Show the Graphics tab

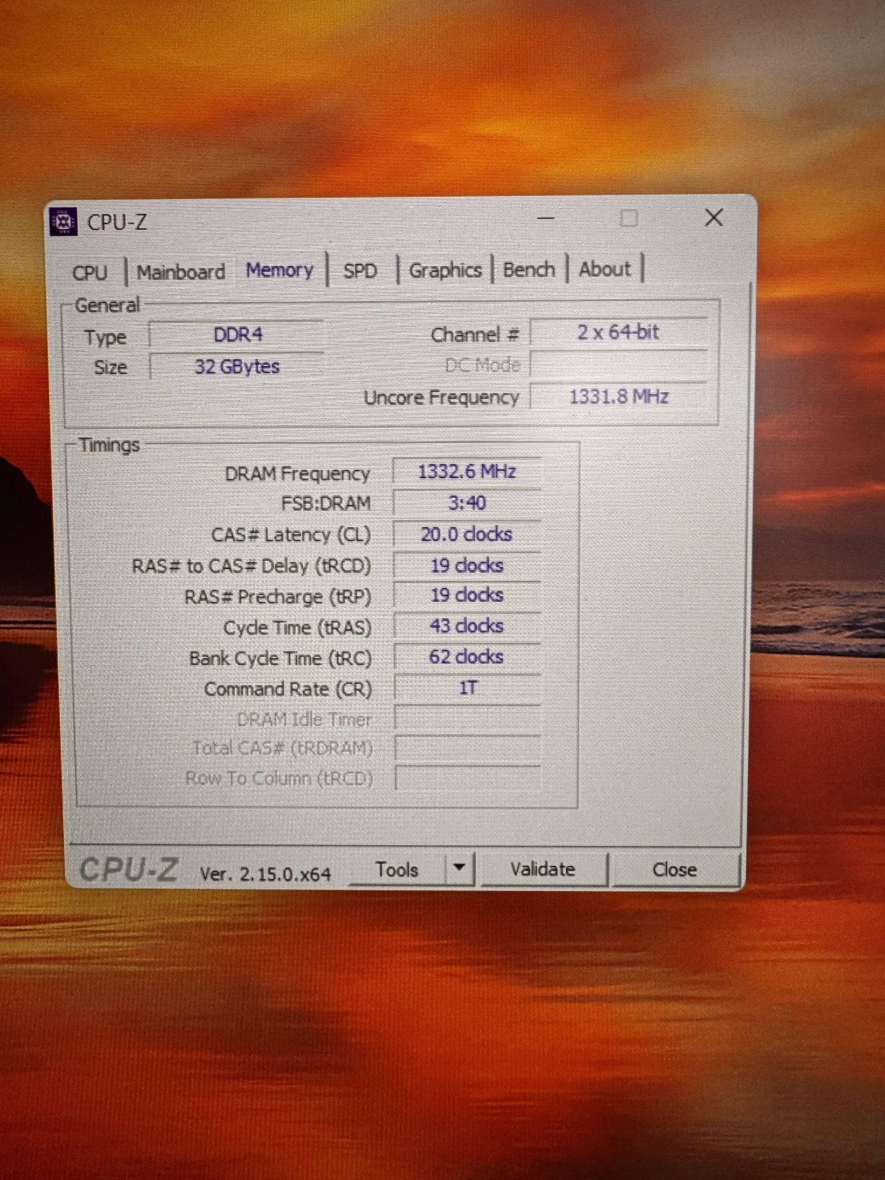445,270
